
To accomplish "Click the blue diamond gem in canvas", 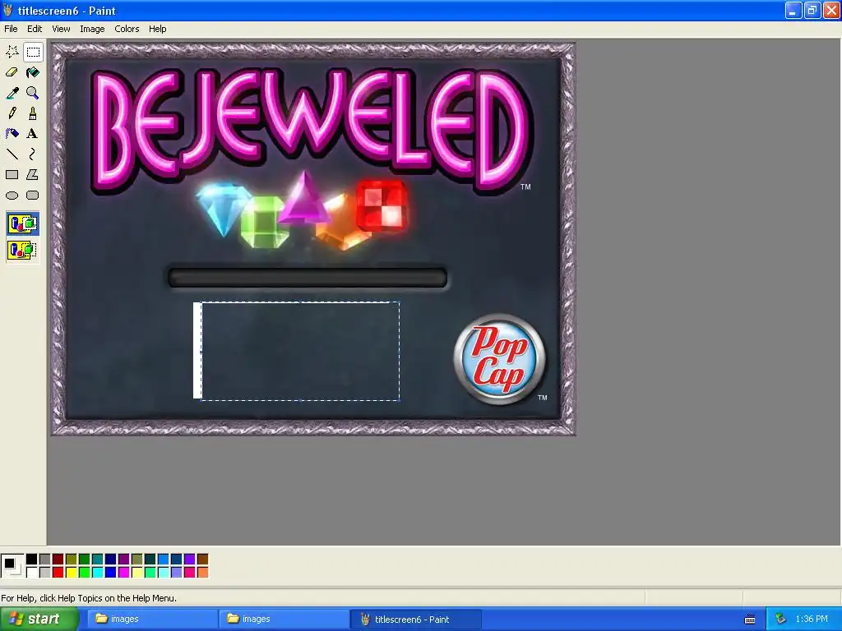I will click(x=222, y=208).
